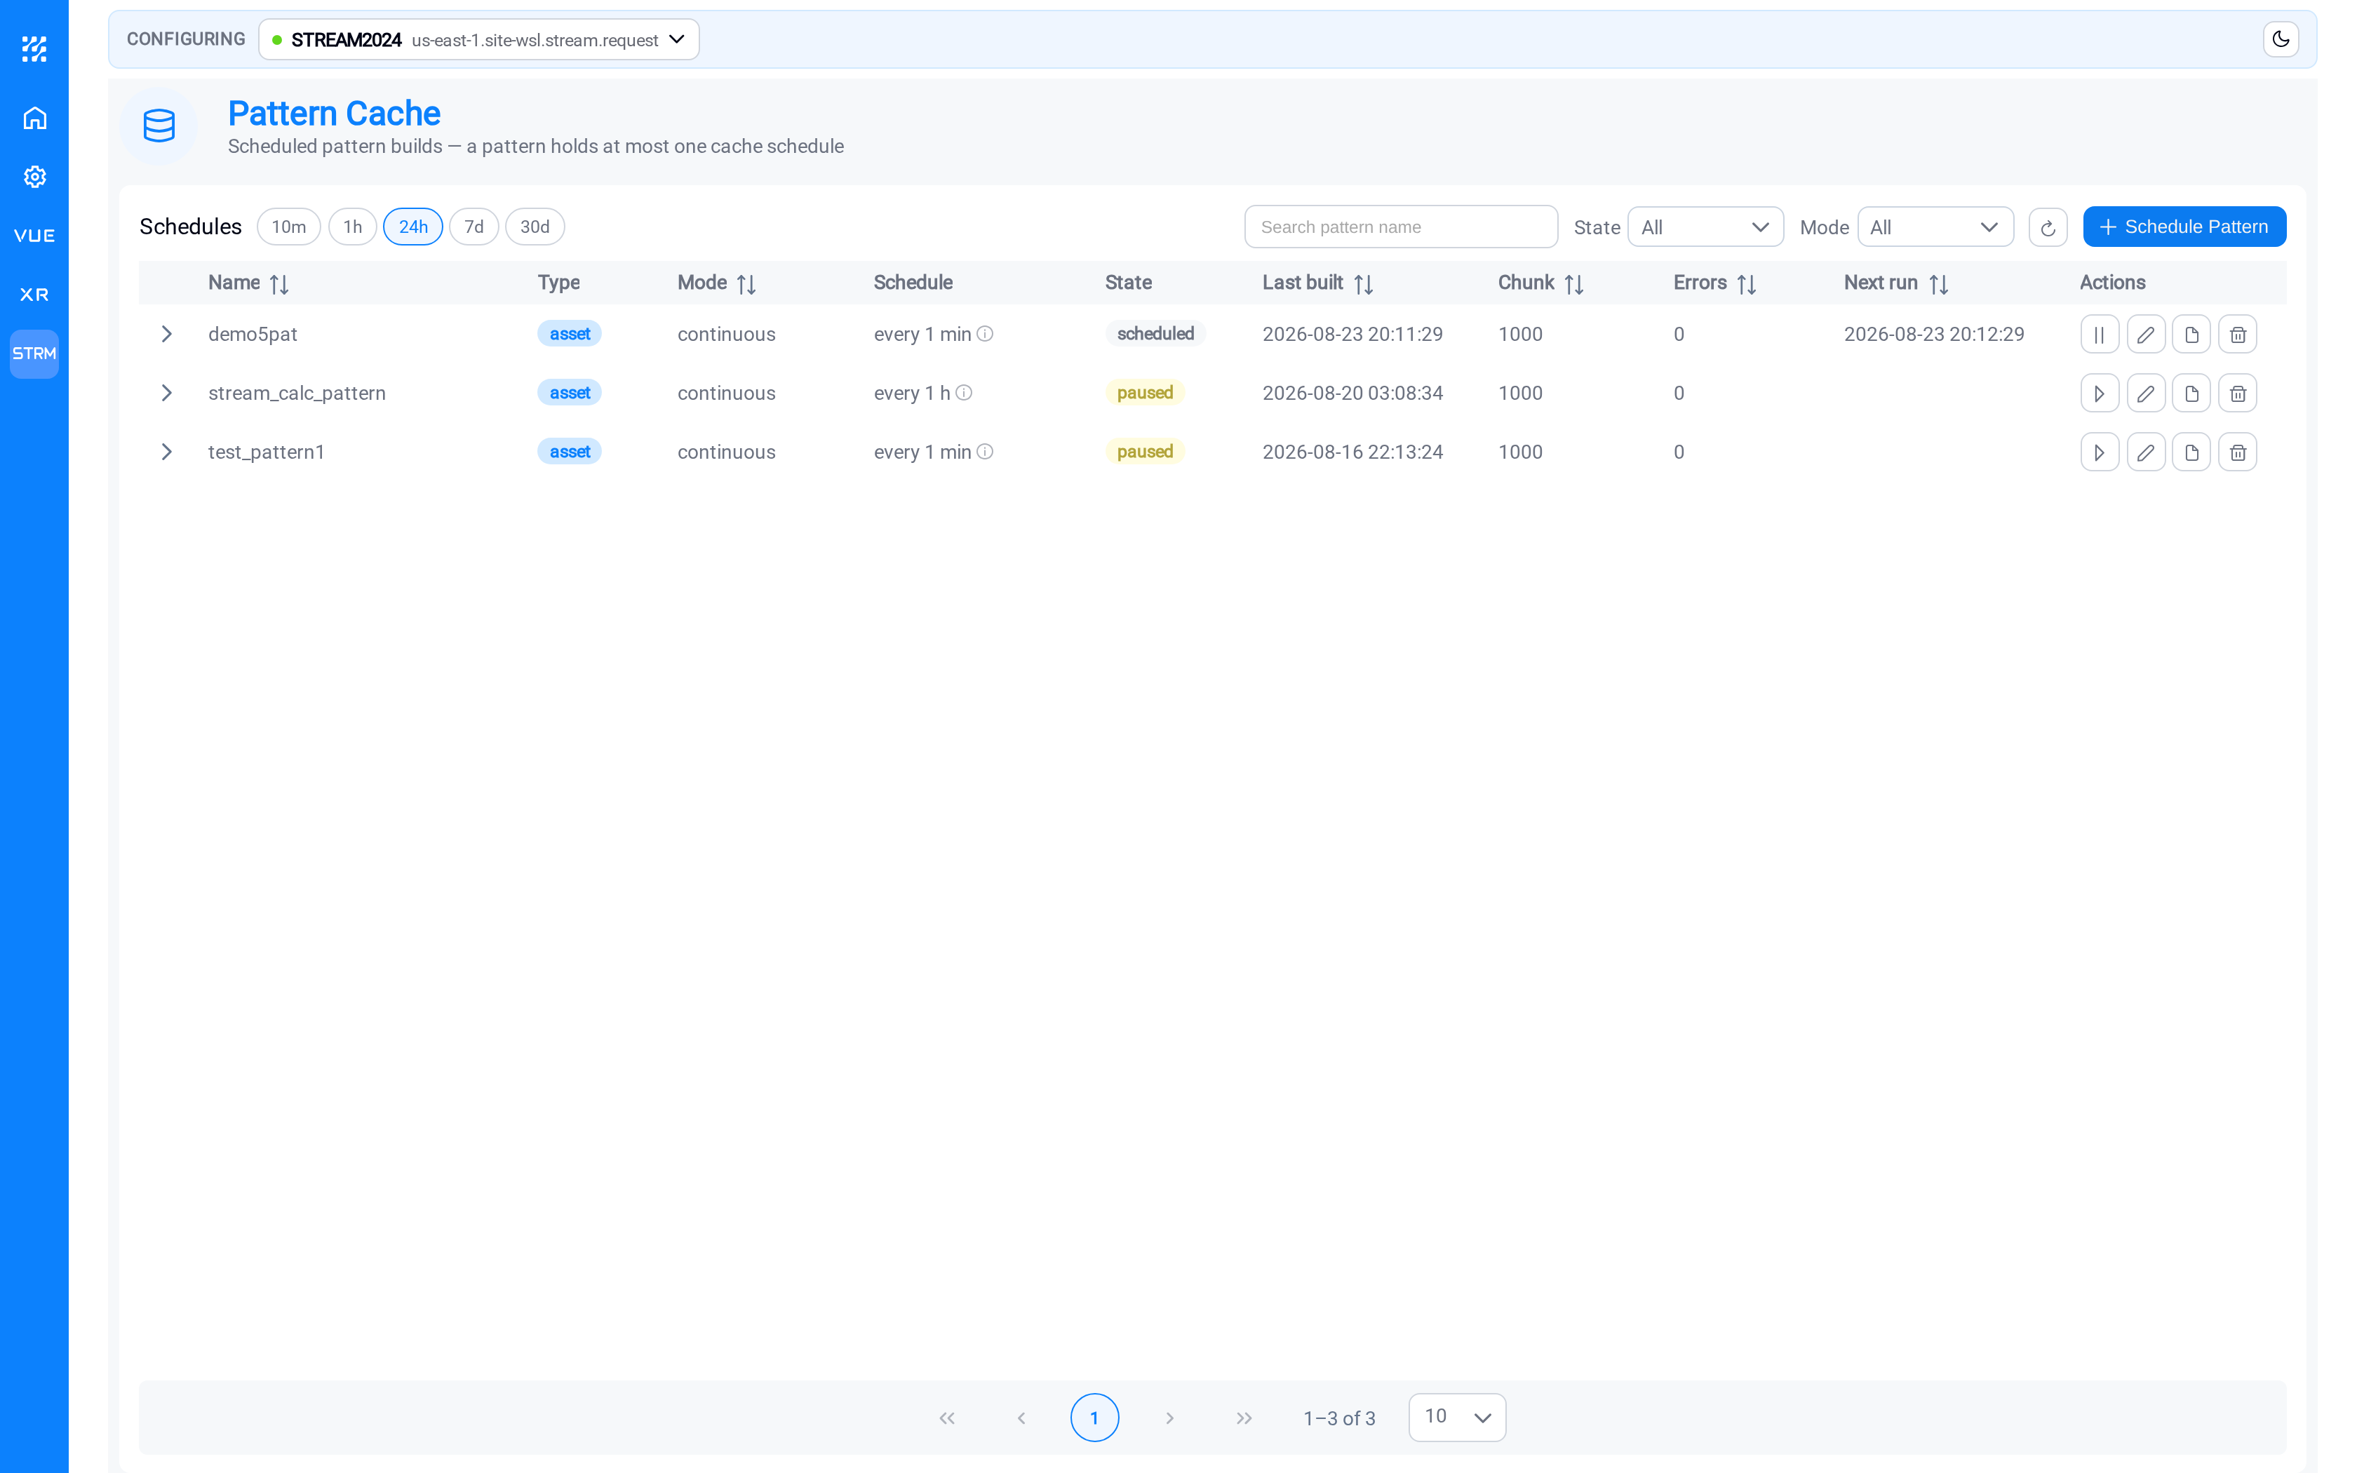
Task: Select the 1h time range chip
Action: pos(353,227)
